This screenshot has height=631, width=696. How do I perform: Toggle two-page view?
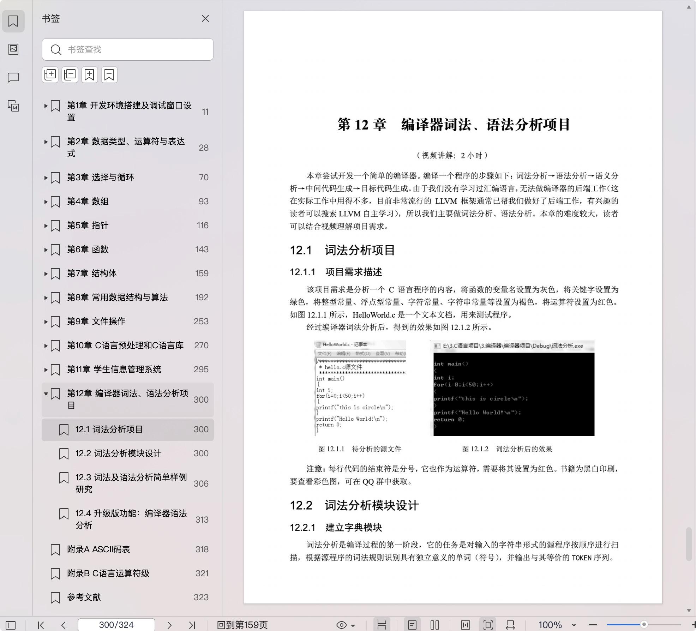coord(435,625)
